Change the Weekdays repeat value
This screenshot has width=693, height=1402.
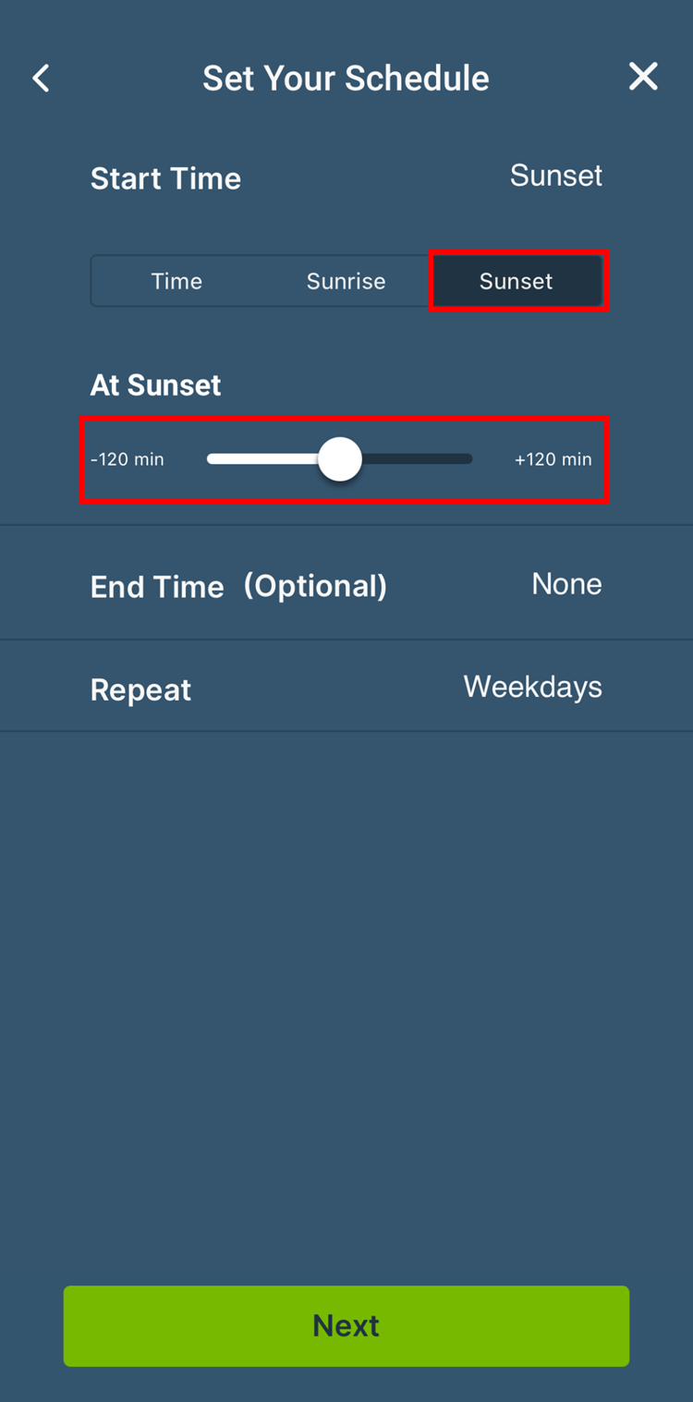coord(532,687)
